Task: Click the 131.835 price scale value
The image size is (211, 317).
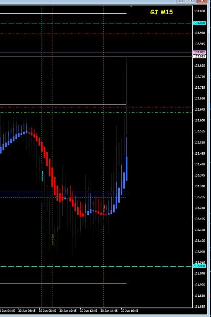Action: 199,306
